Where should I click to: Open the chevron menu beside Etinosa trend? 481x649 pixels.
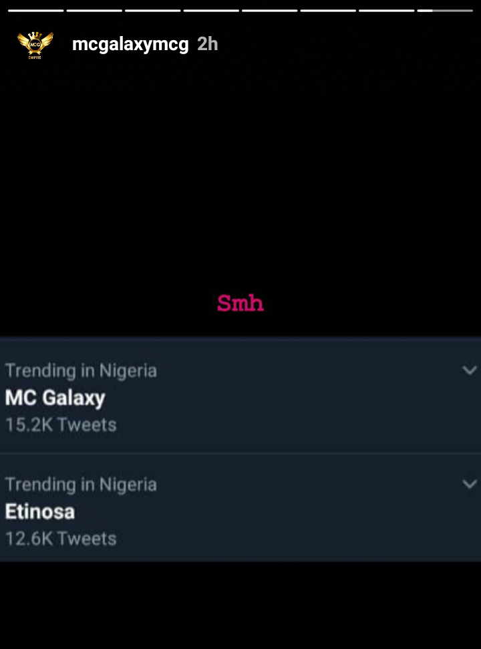[x=470, y=483]
